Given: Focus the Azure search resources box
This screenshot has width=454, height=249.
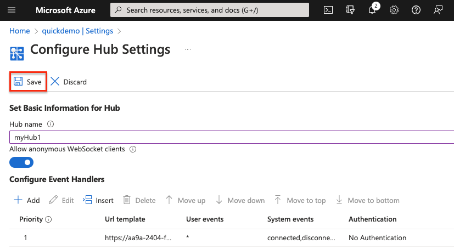Looking at the screenshot, I should pos(210,10).
